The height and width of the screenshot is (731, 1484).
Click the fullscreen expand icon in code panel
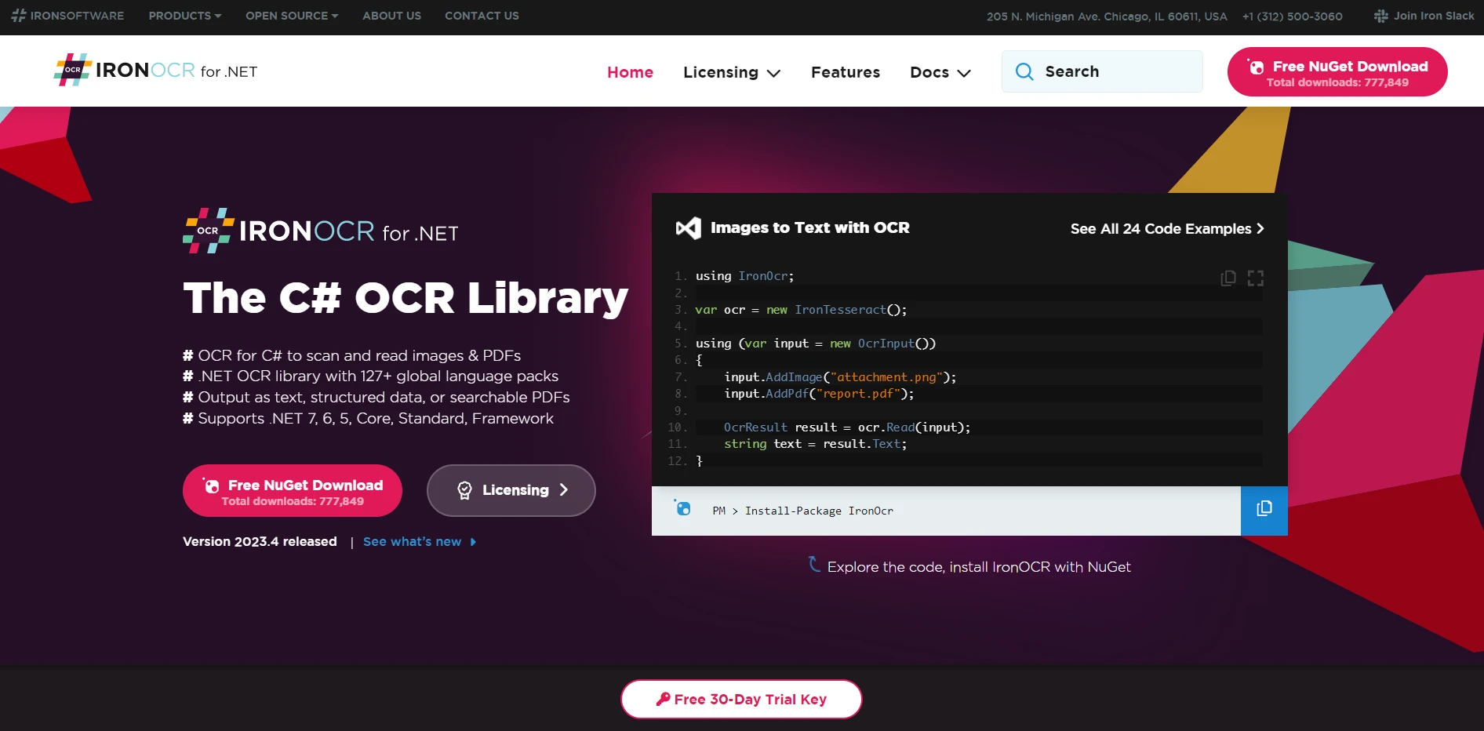click(1255, 278)
